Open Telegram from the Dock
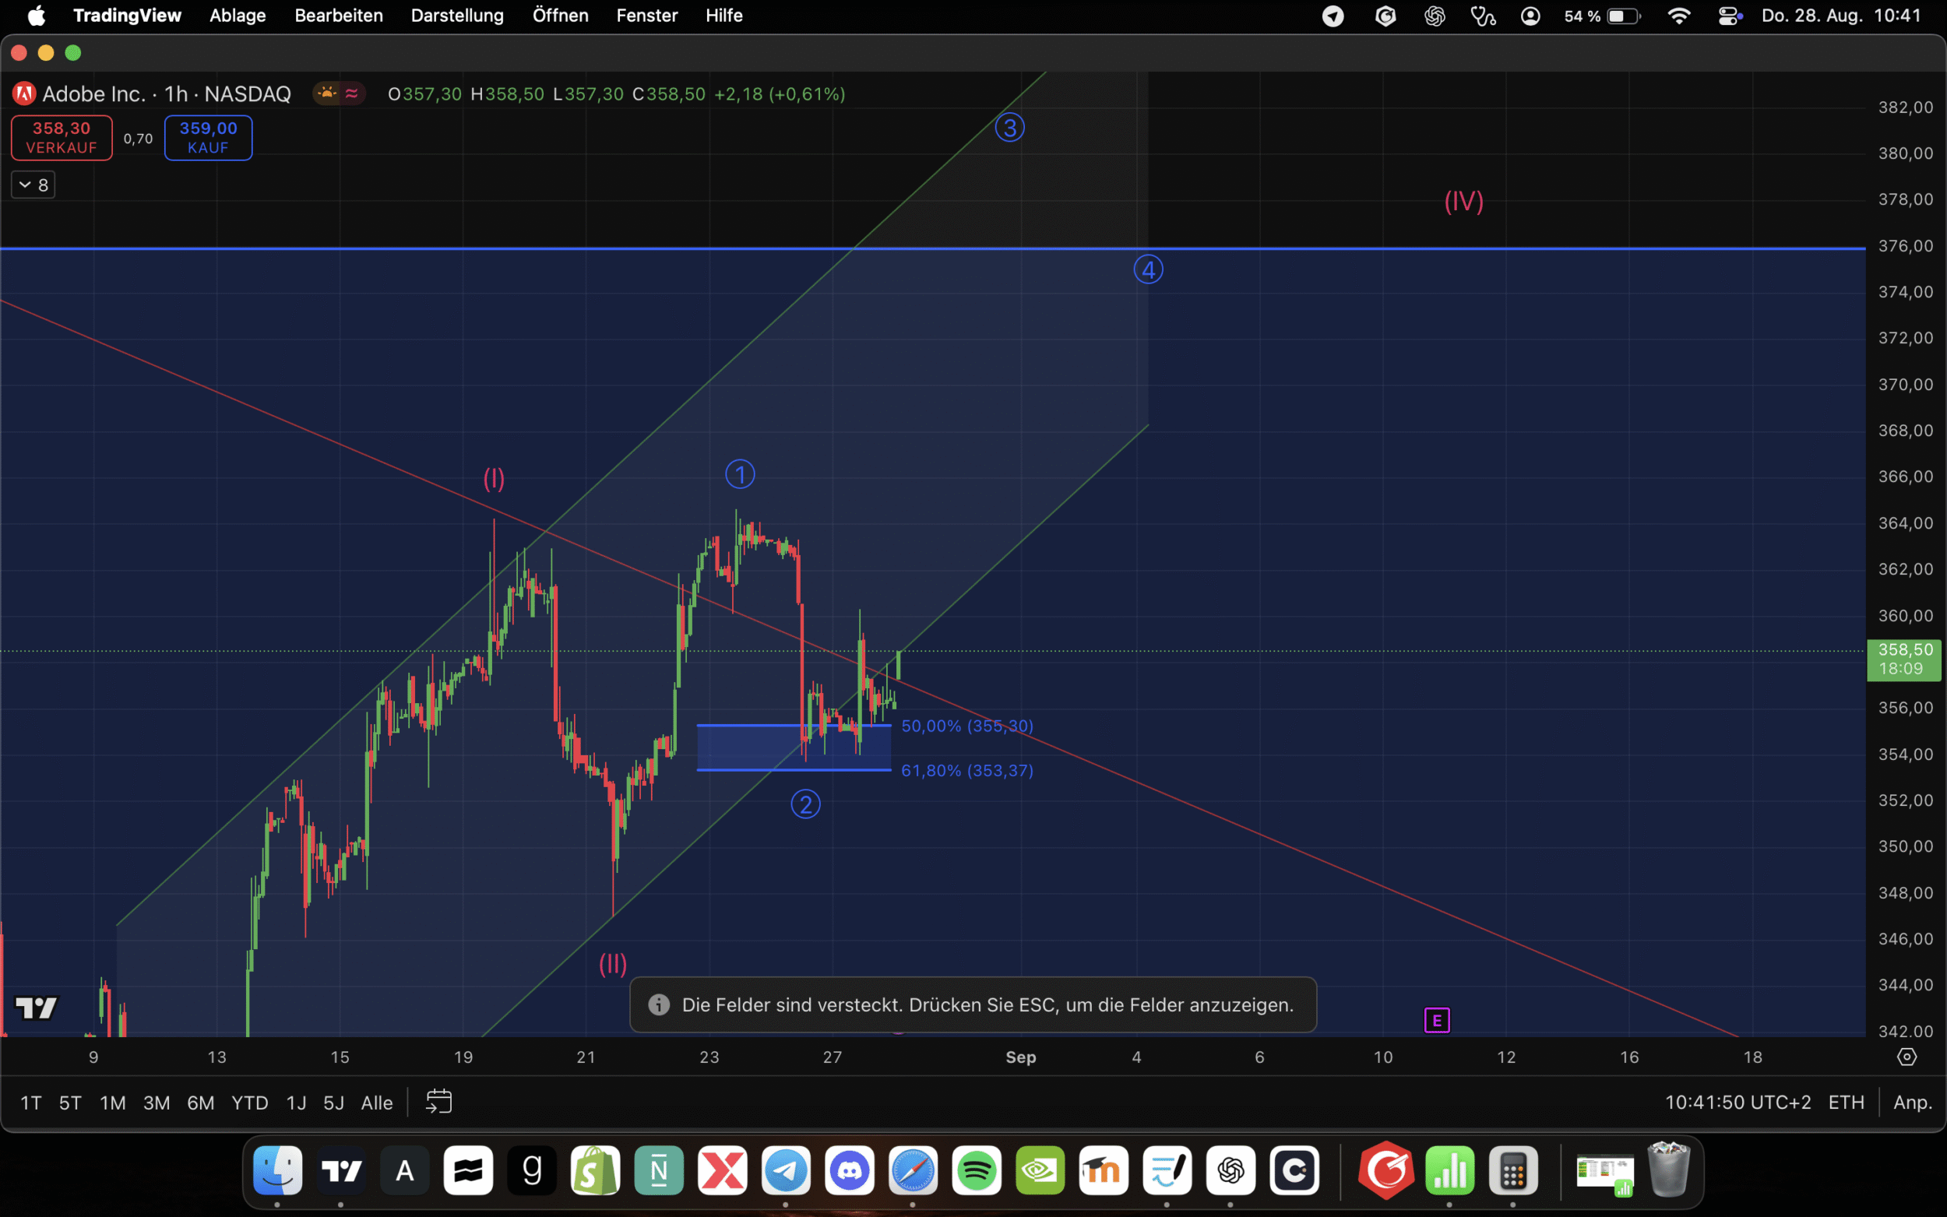 786,1170
